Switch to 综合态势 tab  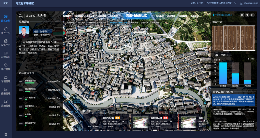click(x=67, y=16)
